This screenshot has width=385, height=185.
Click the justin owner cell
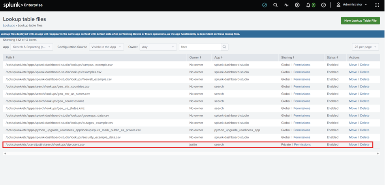[x=193, y=144]
